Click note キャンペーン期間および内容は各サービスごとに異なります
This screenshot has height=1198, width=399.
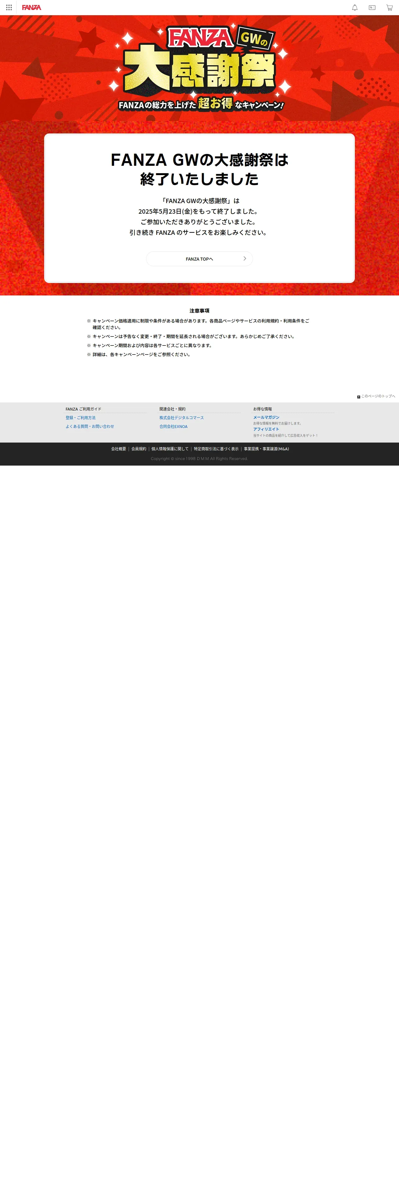click(x=152, y=346)
